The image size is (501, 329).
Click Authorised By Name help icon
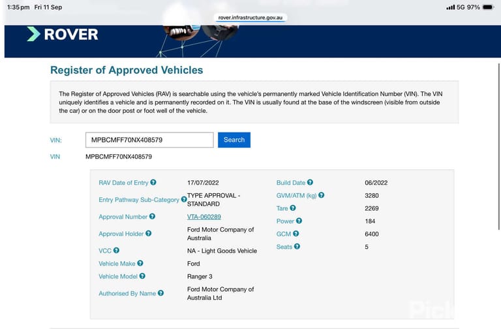160,293
